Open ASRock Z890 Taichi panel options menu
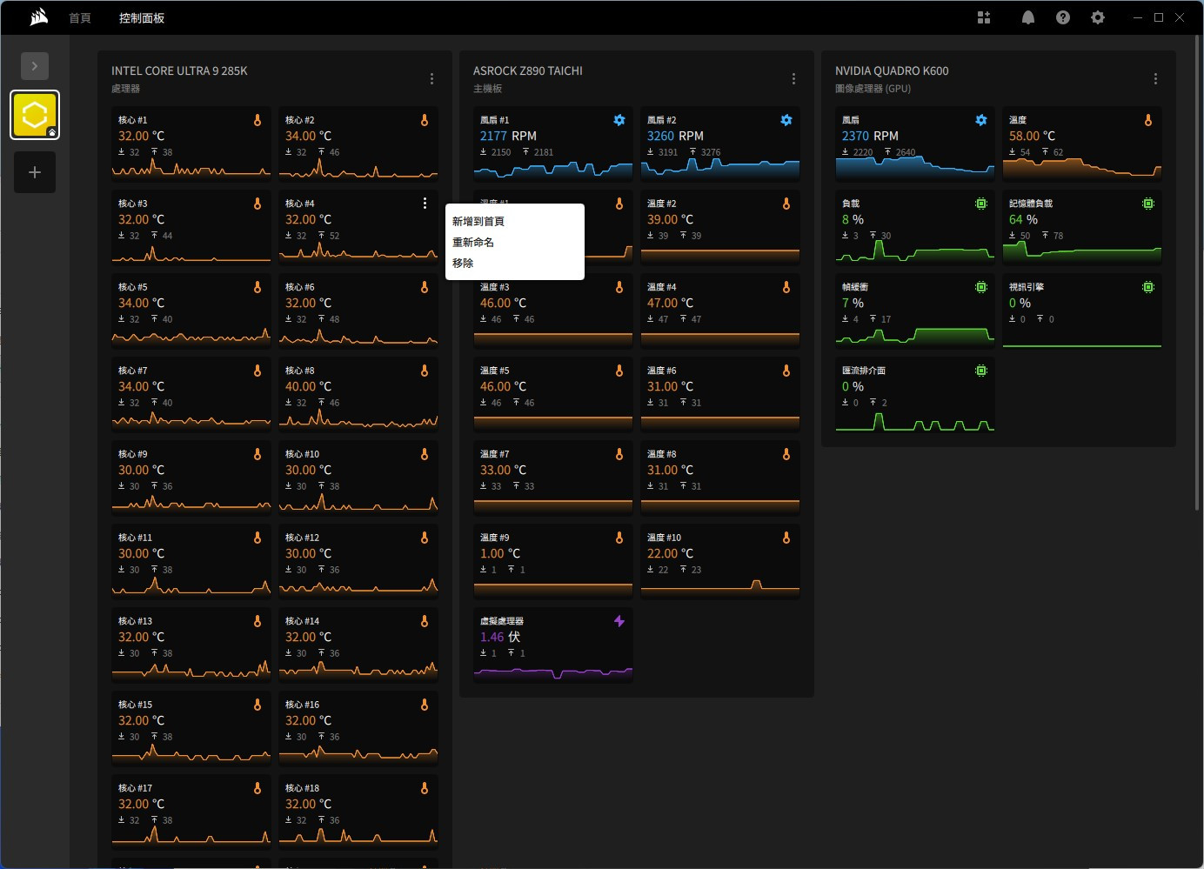 coord(793,78)
